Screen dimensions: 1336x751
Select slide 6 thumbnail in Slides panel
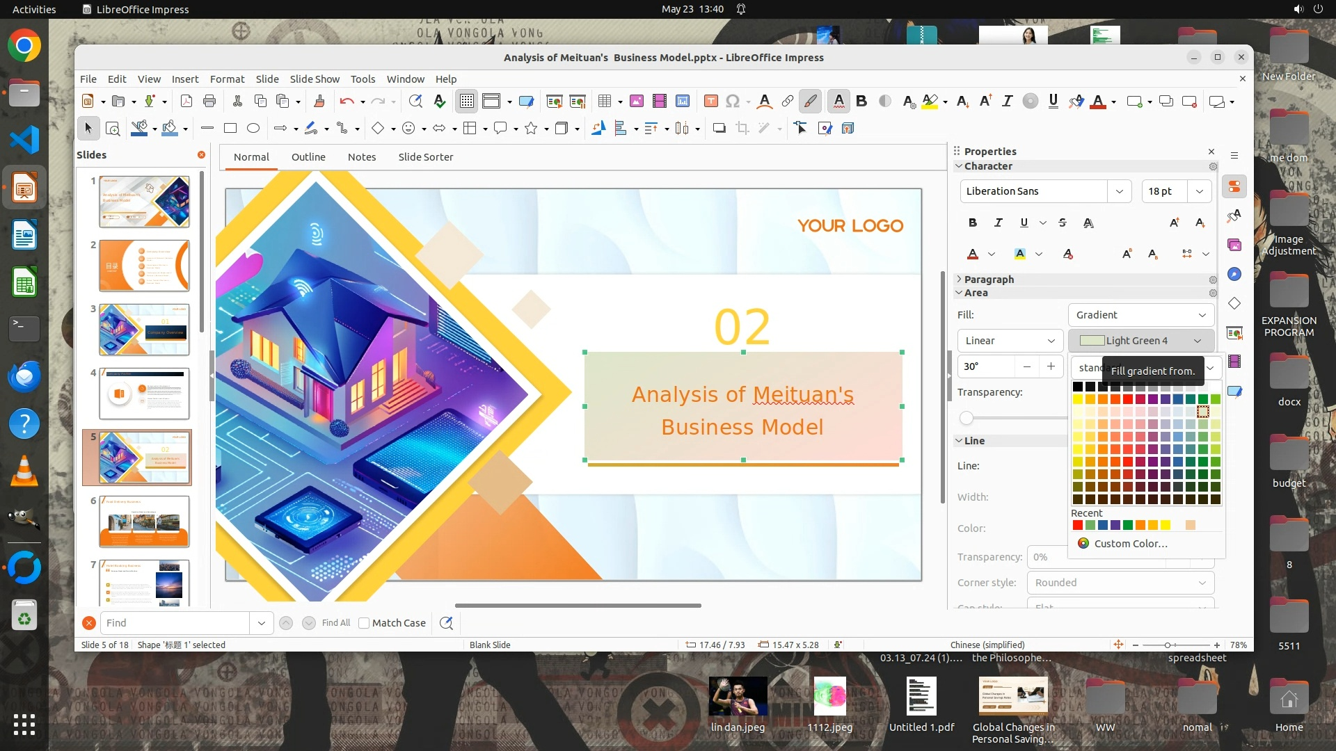(x=144, y=522)
